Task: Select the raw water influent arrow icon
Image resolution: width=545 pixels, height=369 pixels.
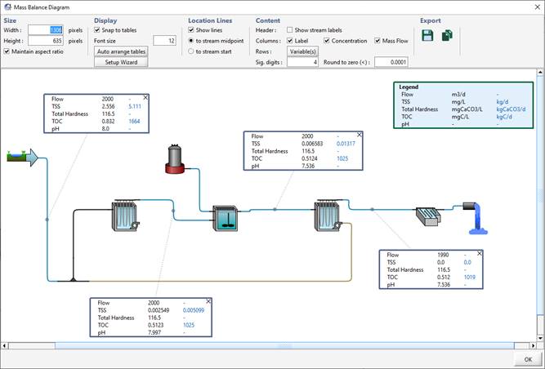Action: [x=23, y=158]
